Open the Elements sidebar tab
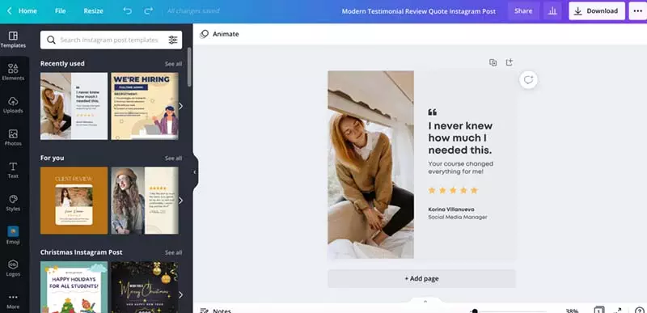 tap(13, 72)
